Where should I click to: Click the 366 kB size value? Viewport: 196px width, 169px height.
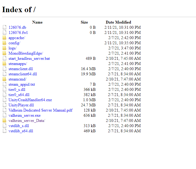click(x=90, y=90)
